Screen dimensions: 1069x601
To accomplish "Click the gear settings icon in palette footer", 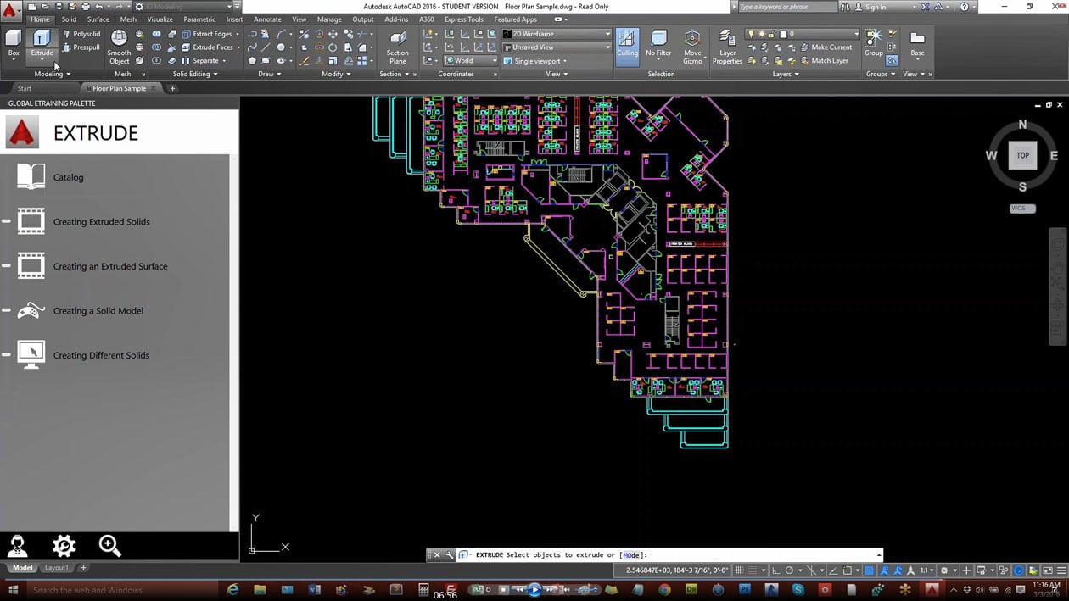I will (64, 546).
